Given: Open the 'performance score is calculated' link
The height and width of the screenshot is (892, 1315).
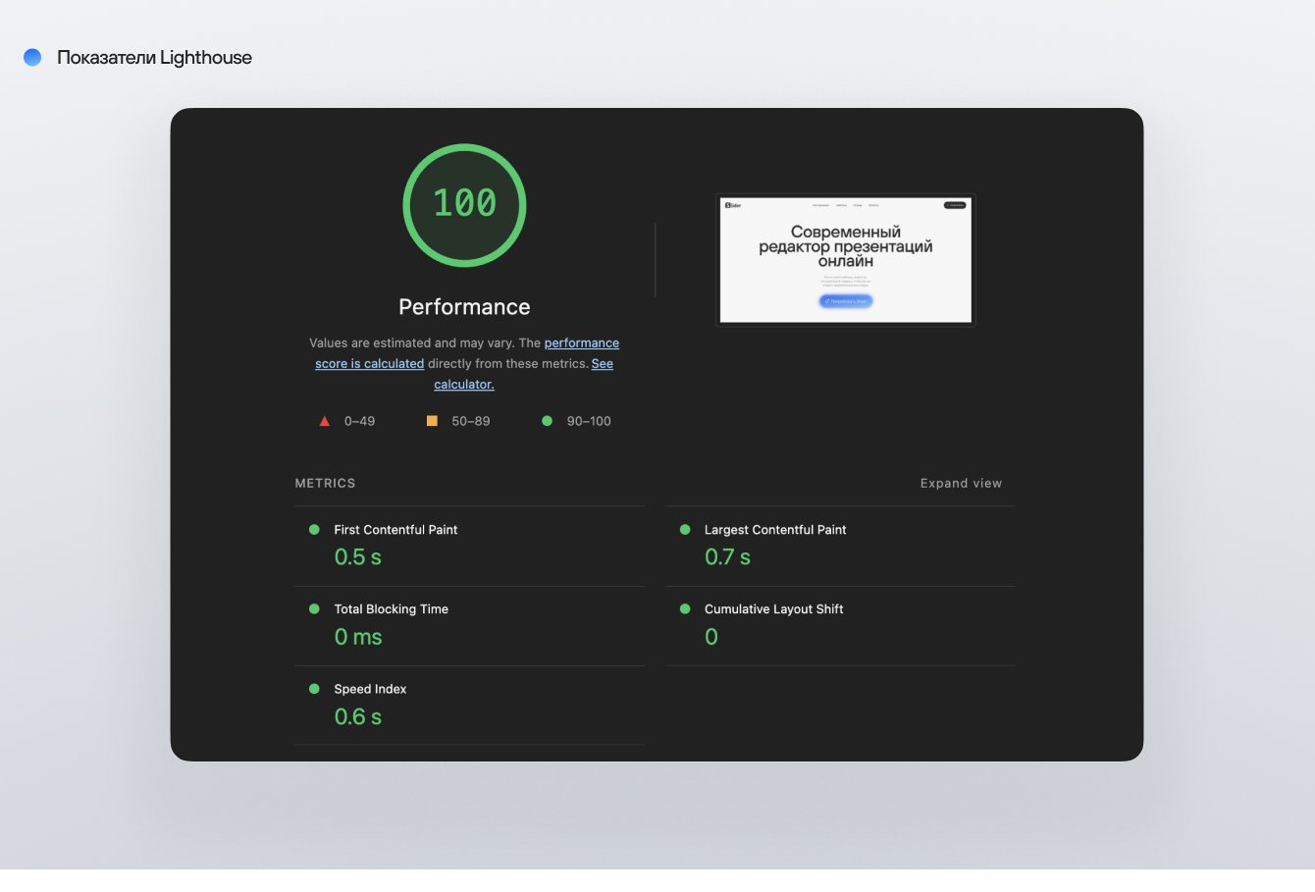Looking at the screenshot, I should coord(467,353).
